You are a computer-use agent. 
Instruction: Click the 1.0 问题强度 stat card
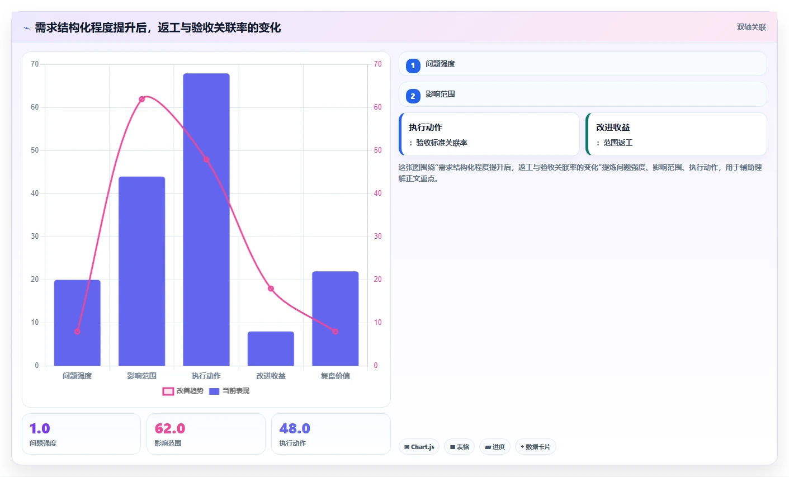tap(81, 434)
